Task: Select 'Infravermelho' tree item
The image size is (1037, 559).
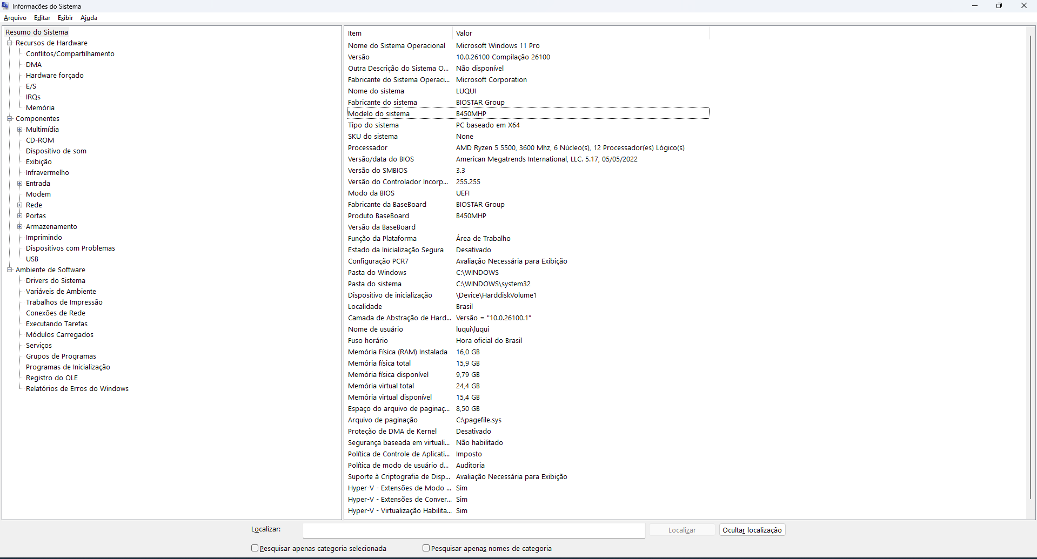Action: coord(48,173)
